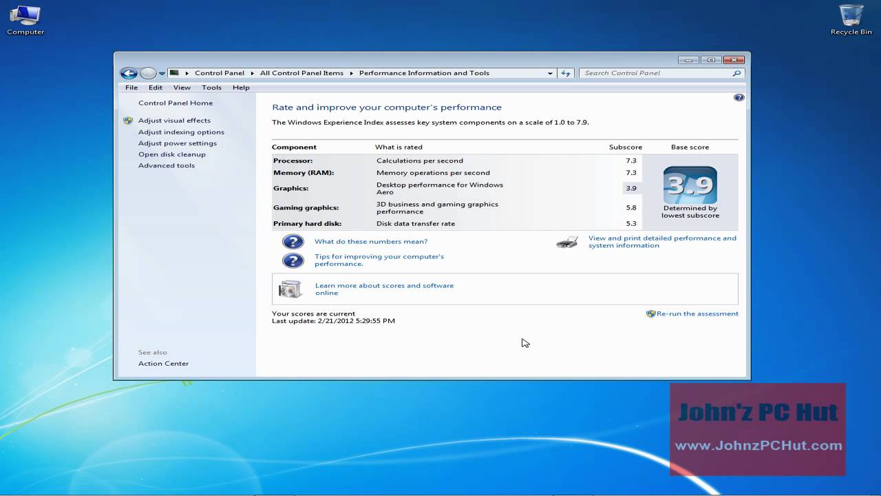Click shield icon beside Re-run the assessment
881x496 pixels.
(651, 314)
